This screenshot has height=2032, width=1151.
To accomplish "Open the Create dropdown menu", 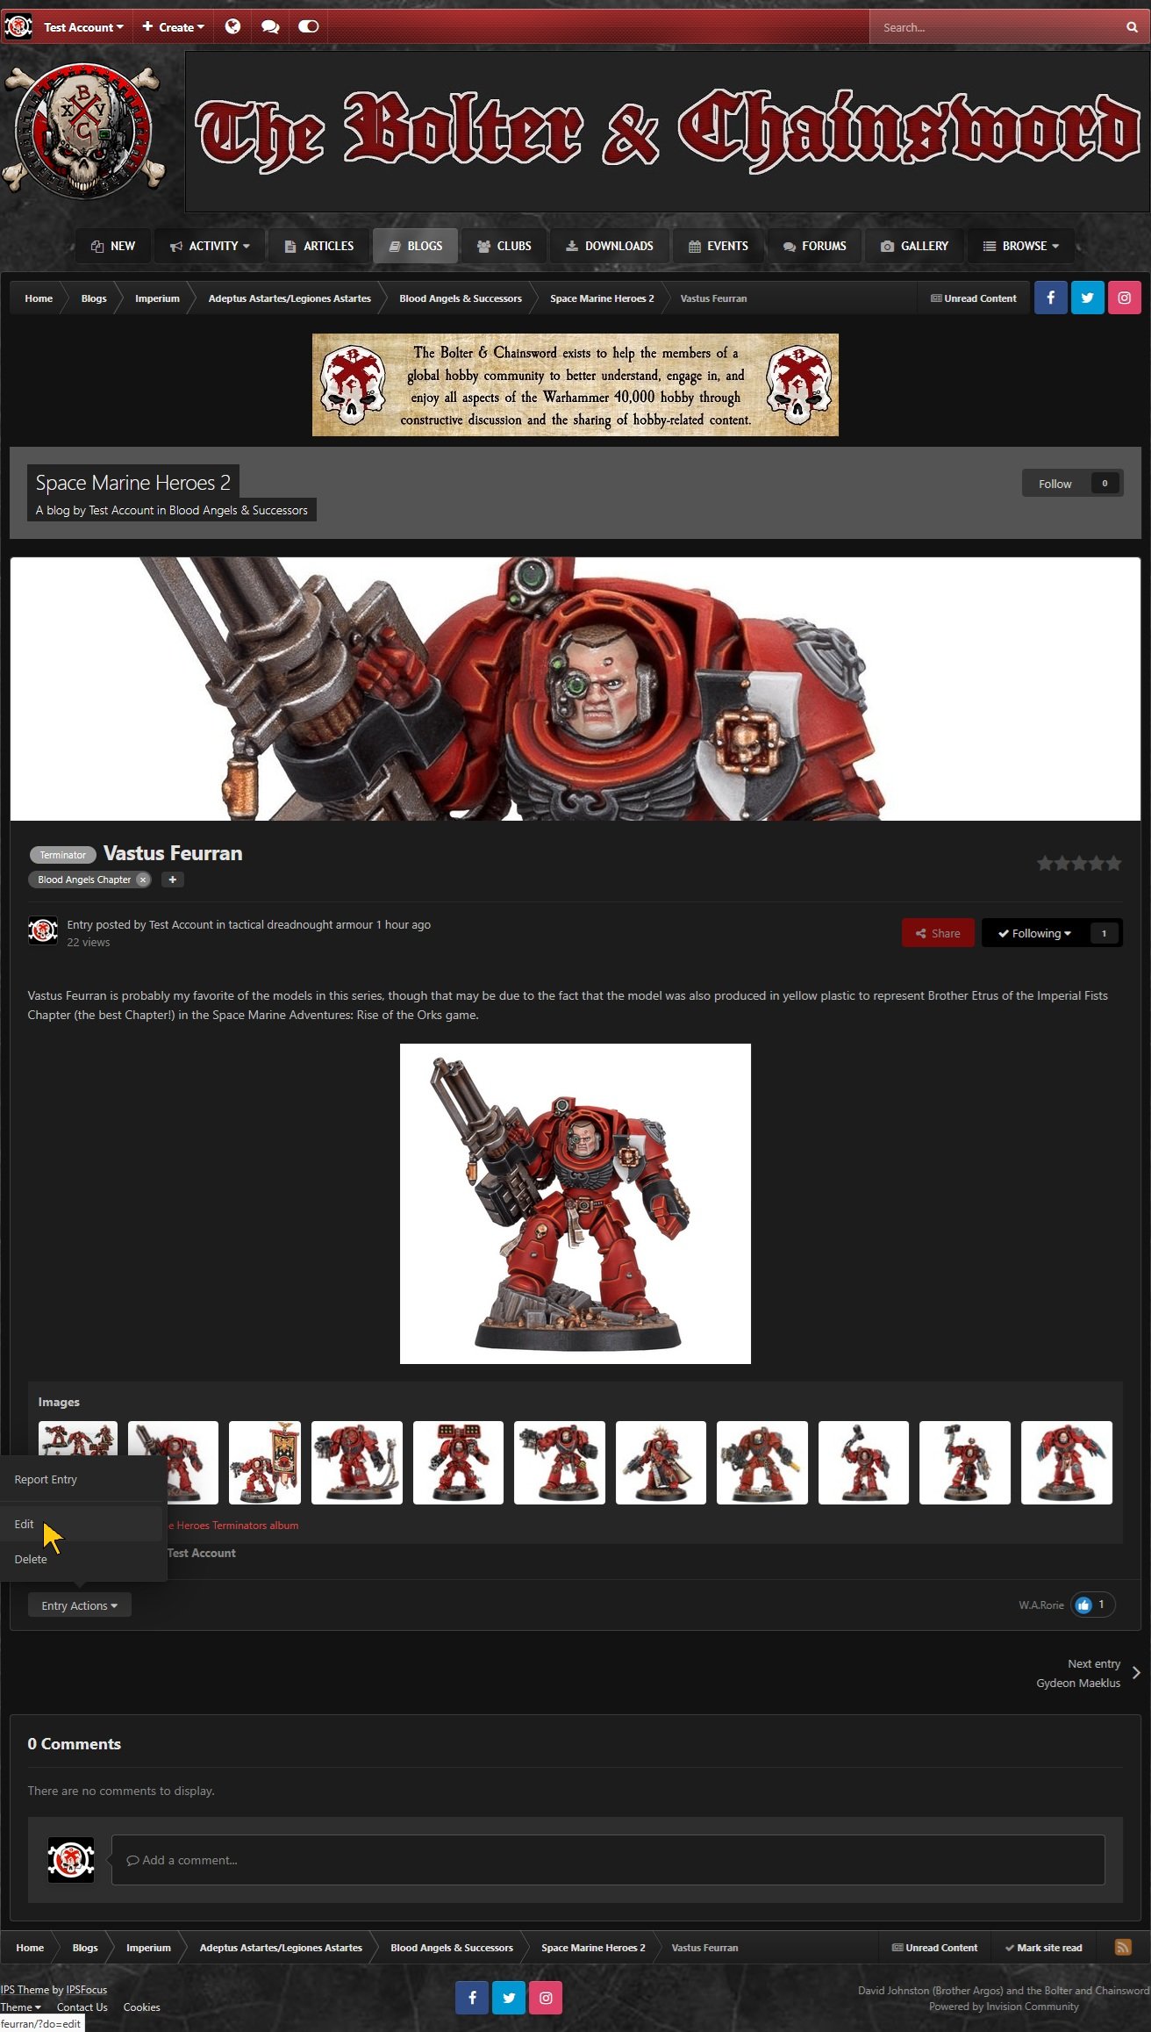I will [x=174, y=27].
